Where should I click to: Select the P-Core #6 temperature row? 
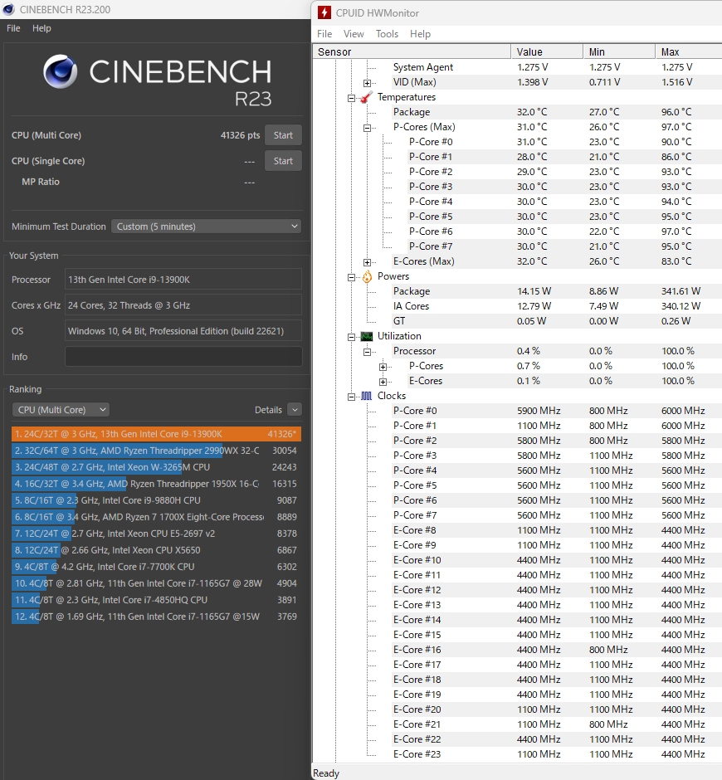point(564,232)
